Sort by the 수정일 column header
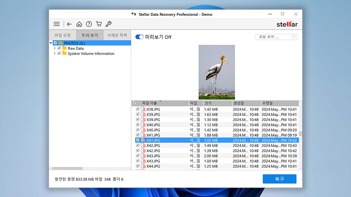Viewport: 351px width, 197px height. coord(280,103)
